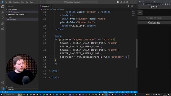The image size is (171, 96).
Task: Show errors and warnings in status bar
Action: (x=5, y=92)
